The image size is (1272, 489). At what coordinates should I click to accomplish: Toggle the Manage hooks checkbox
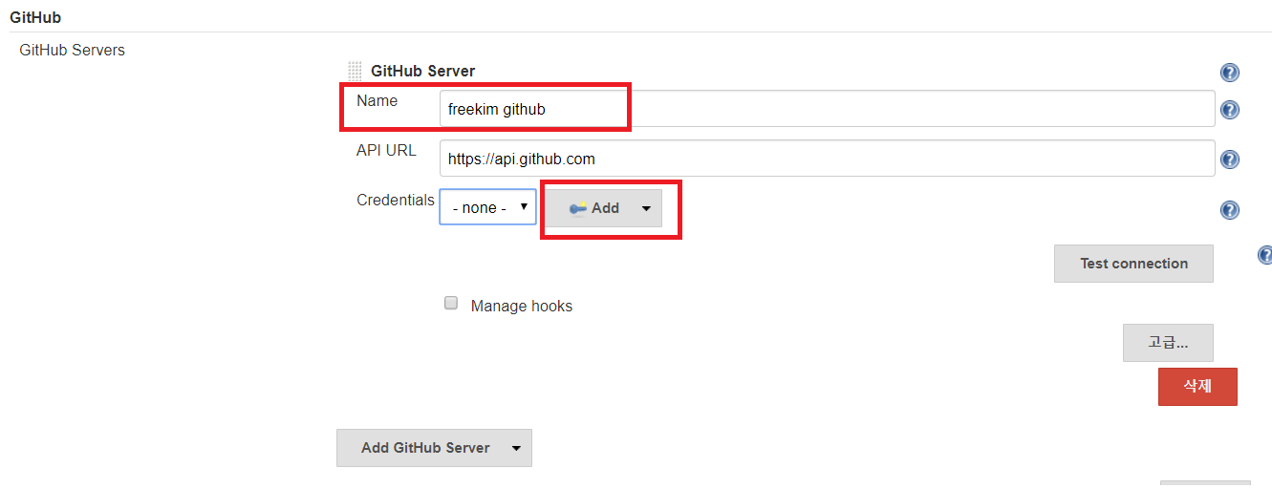(451, 304)
